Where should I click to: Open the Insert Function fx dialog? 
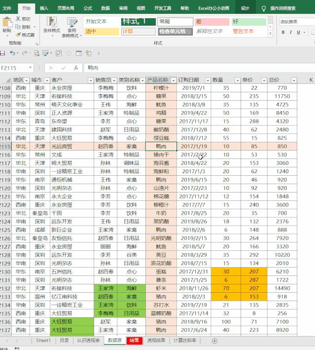pyautogui.click(x=76, y=68)
